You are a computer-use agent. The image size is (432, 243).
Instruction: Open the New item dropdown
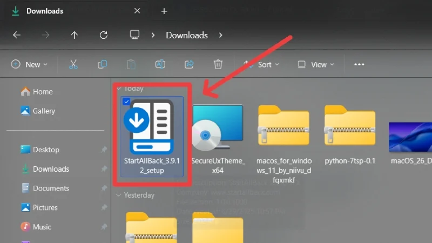coord(29,64)
